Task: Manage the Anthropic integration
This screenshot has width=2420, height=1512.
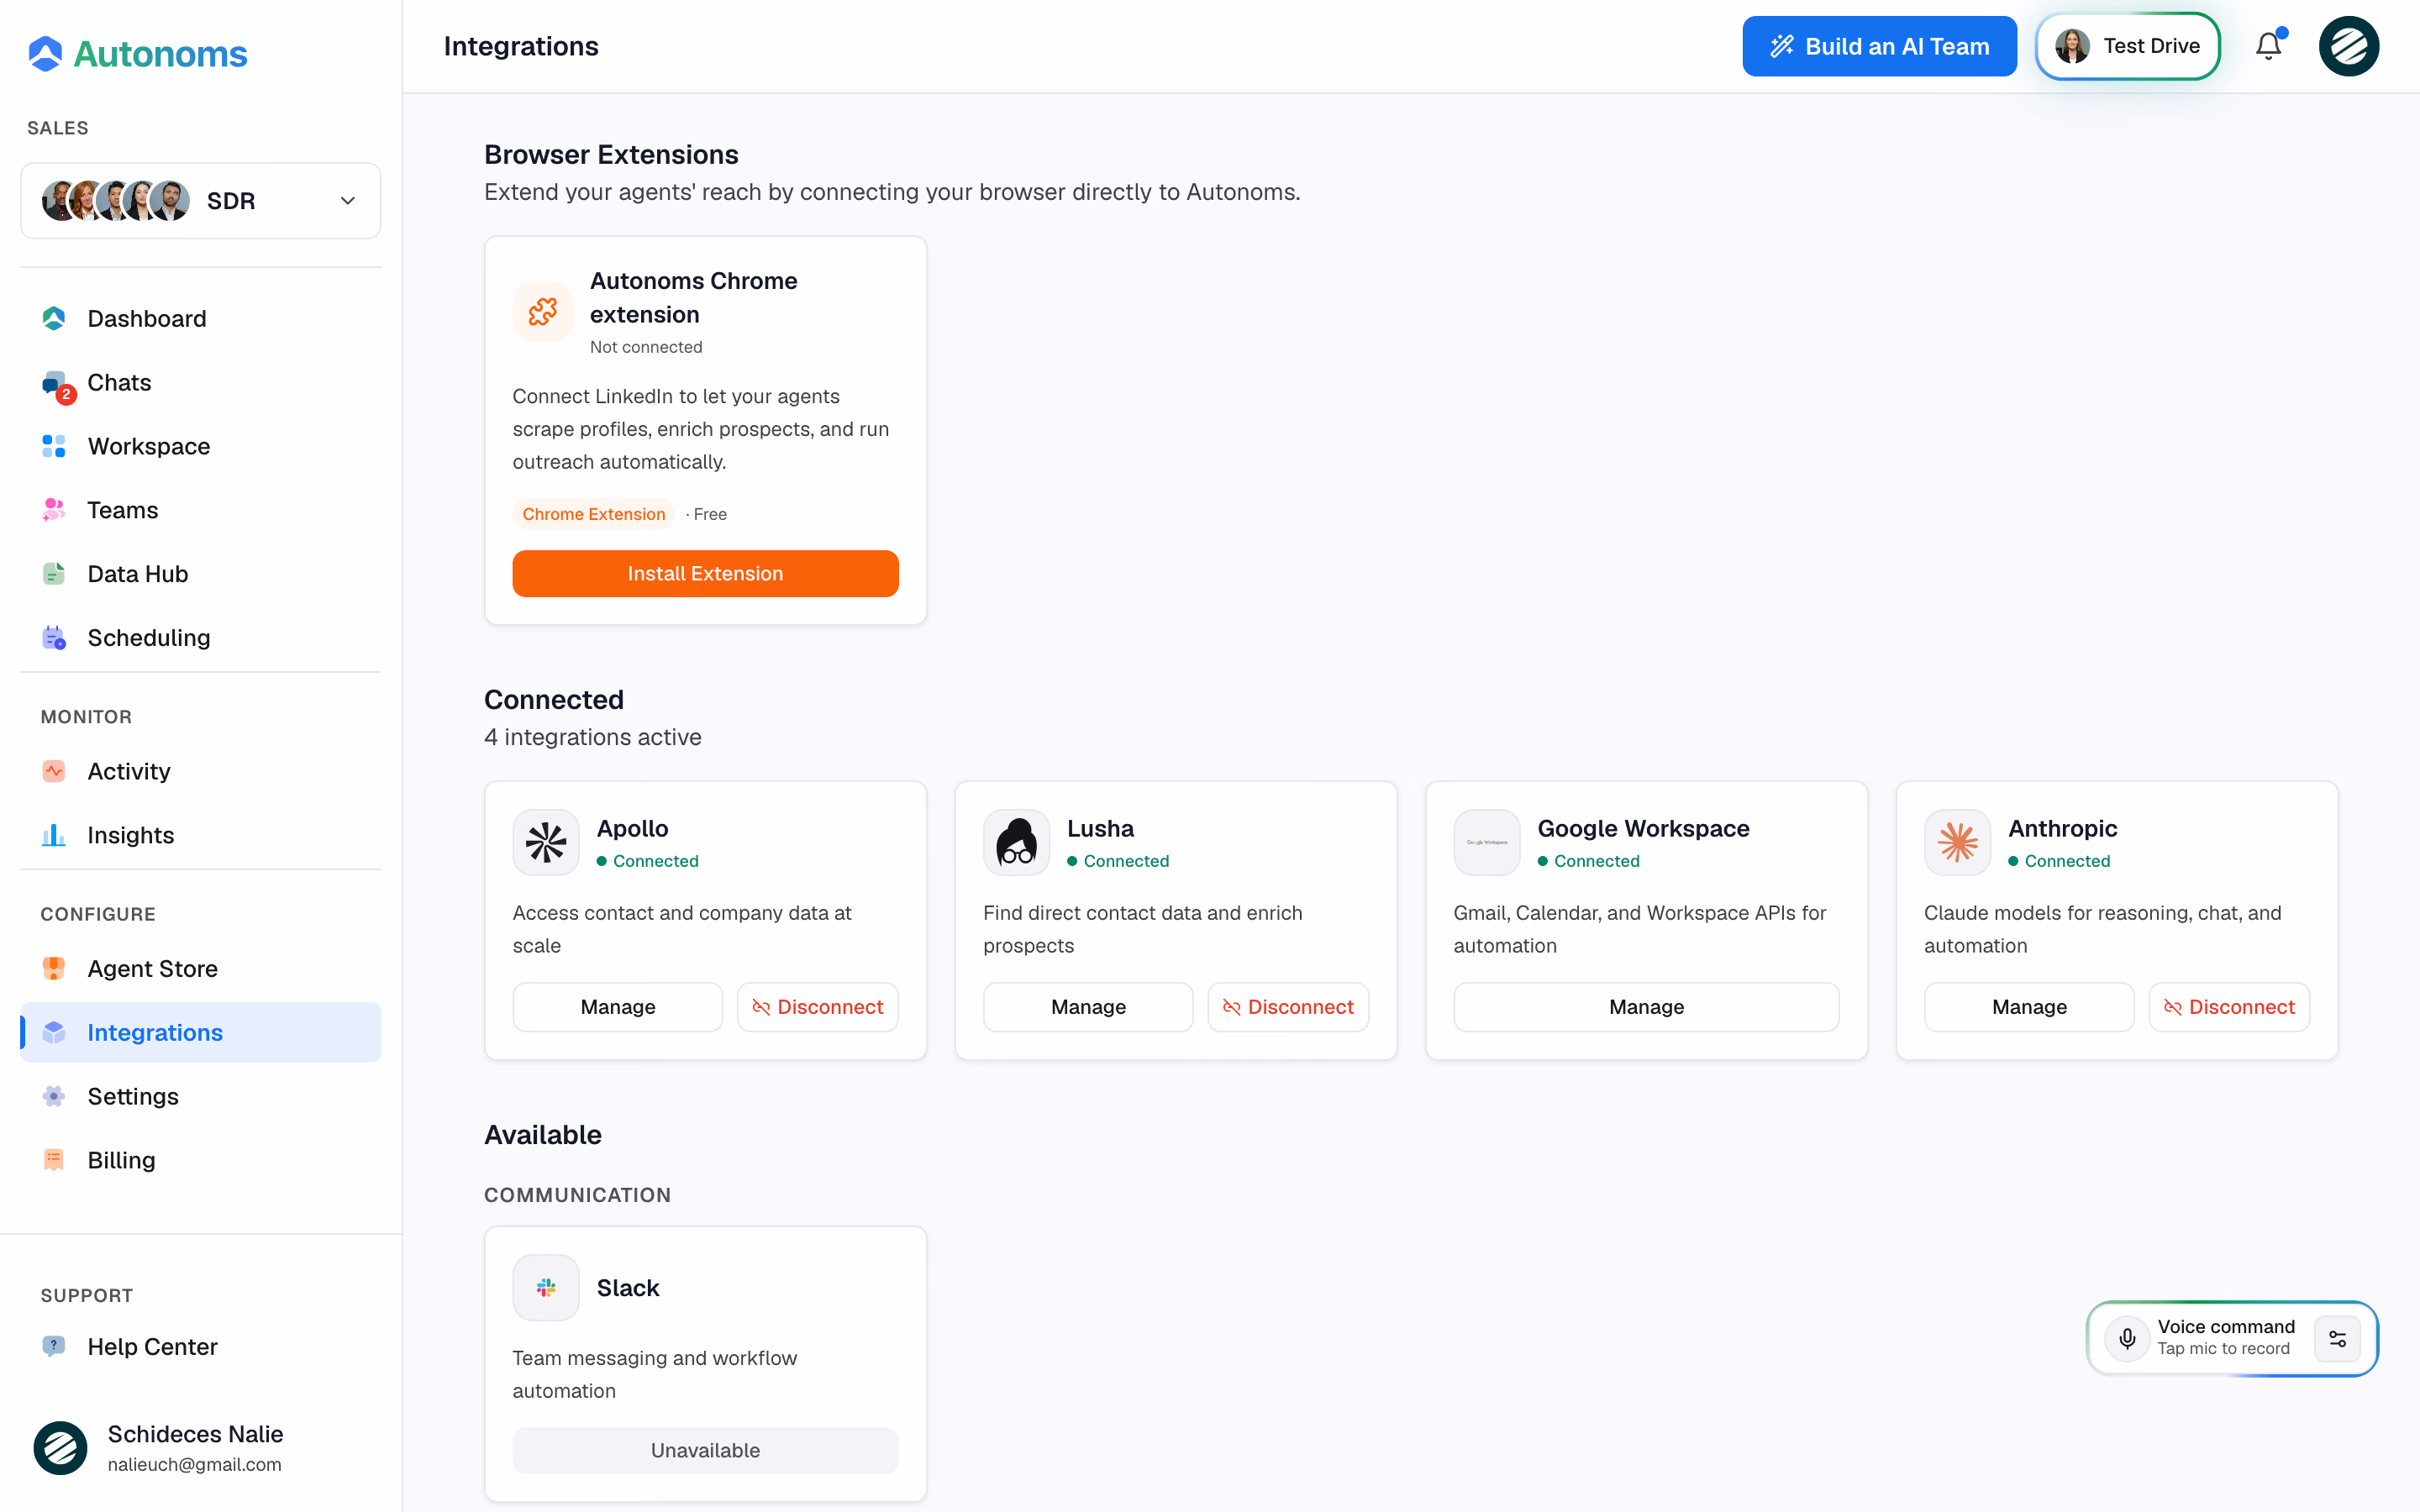Action: [x=2029, y=1007]
